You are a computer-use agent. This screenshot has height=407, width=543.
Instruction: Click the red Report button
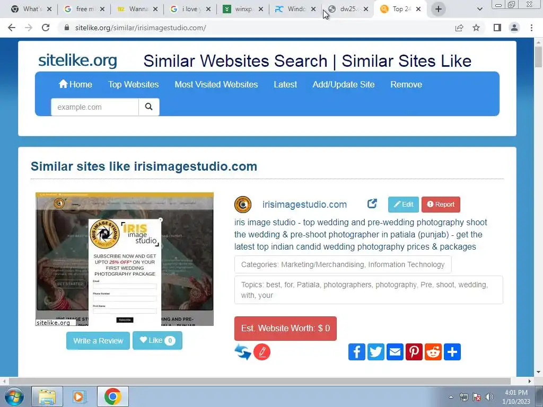point(441,204)
